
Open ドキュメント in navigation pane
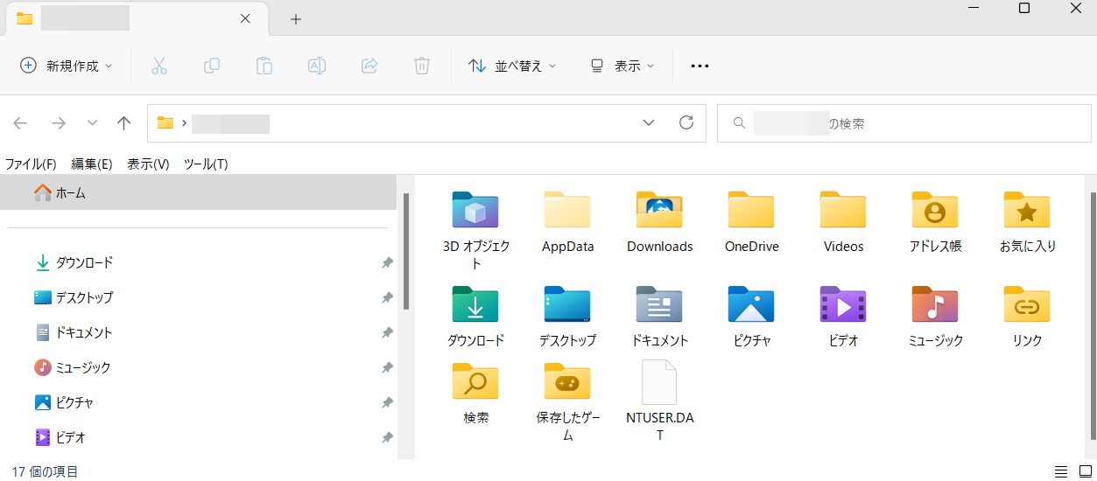(x=75, y=332)
